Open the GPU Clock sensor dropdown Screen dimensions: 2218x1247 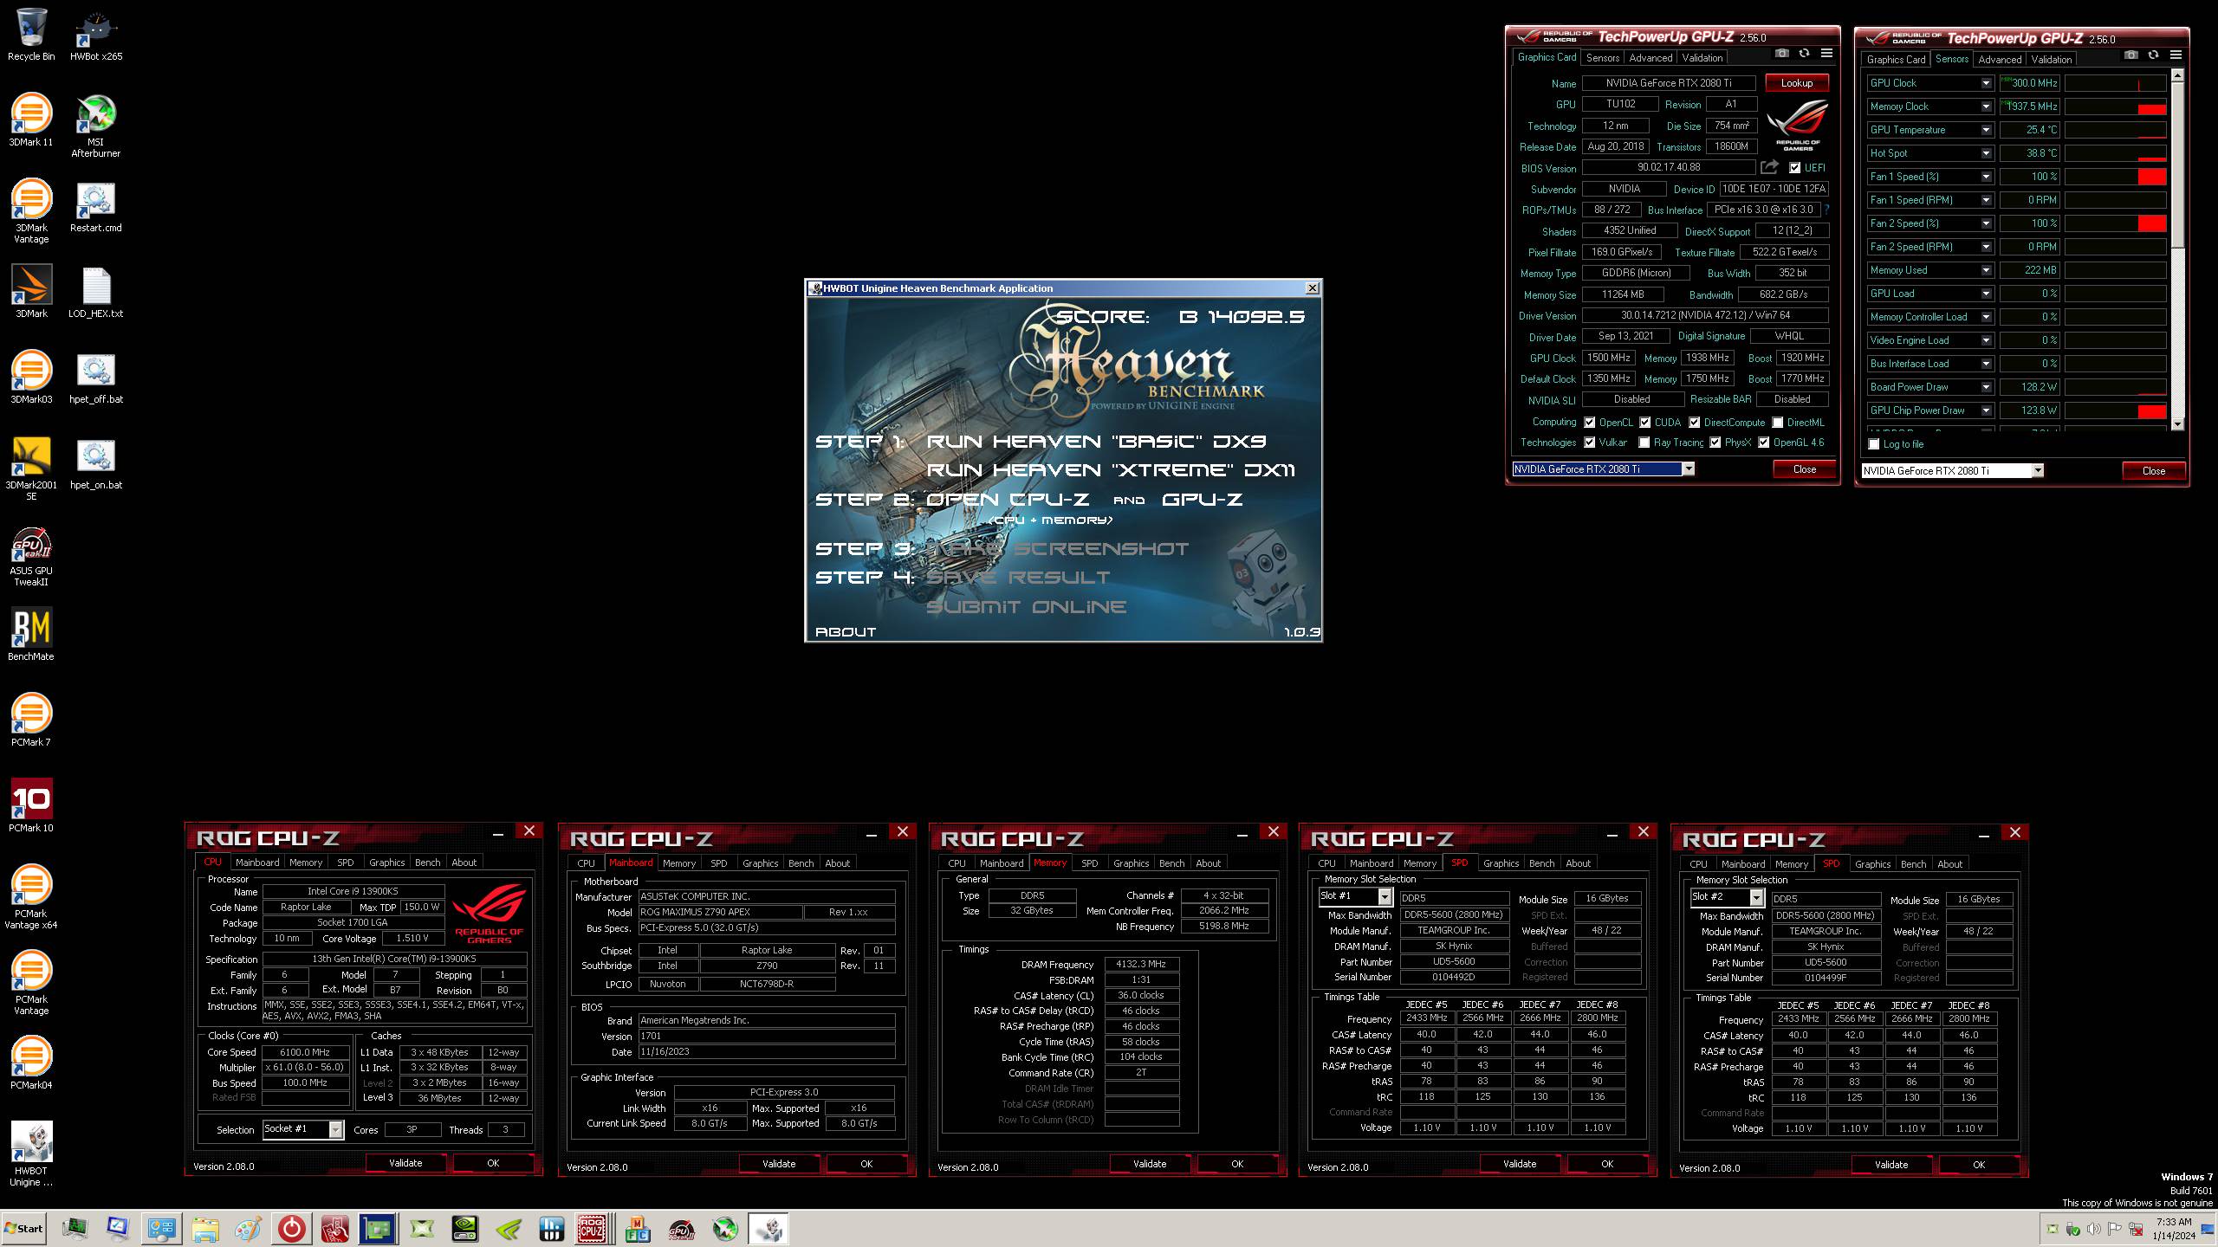click(x=1986, y=83)
